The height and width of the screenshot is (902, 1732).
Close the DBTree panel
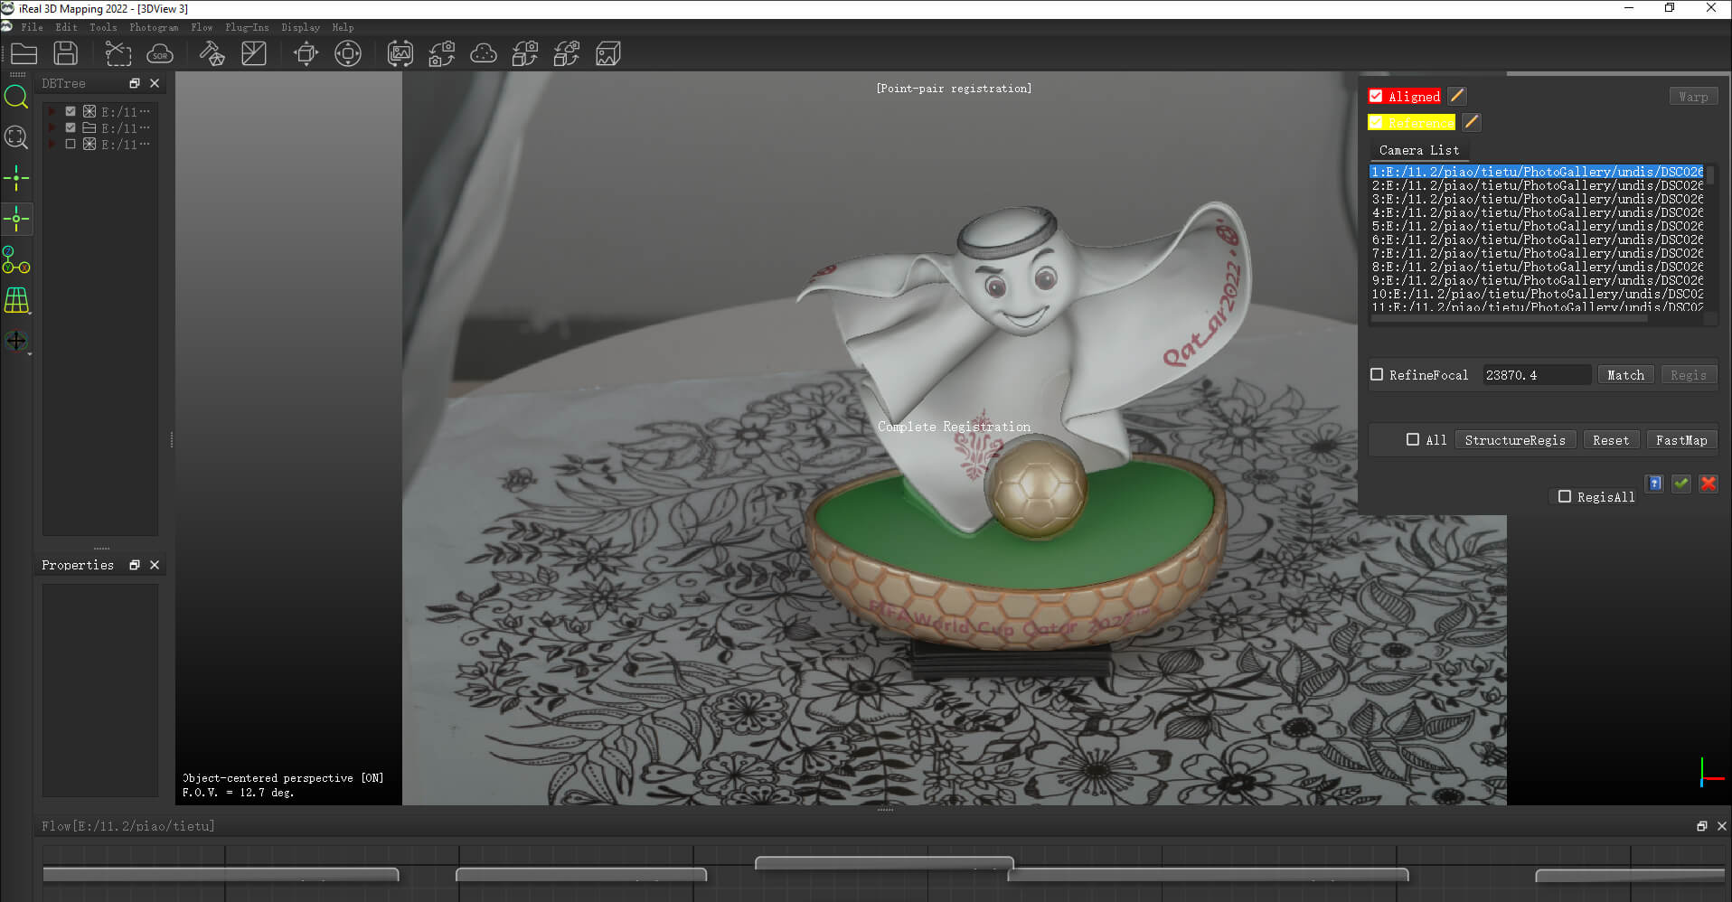155,83
